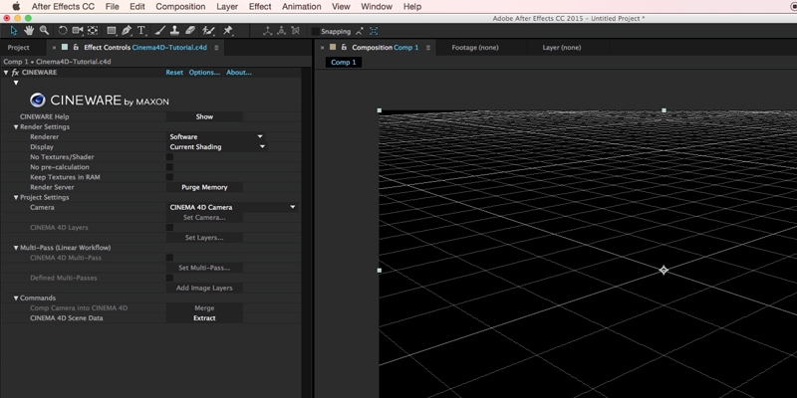Switch to the Footage (none) tab
797x398 pixels.
[x=475, y=48]
